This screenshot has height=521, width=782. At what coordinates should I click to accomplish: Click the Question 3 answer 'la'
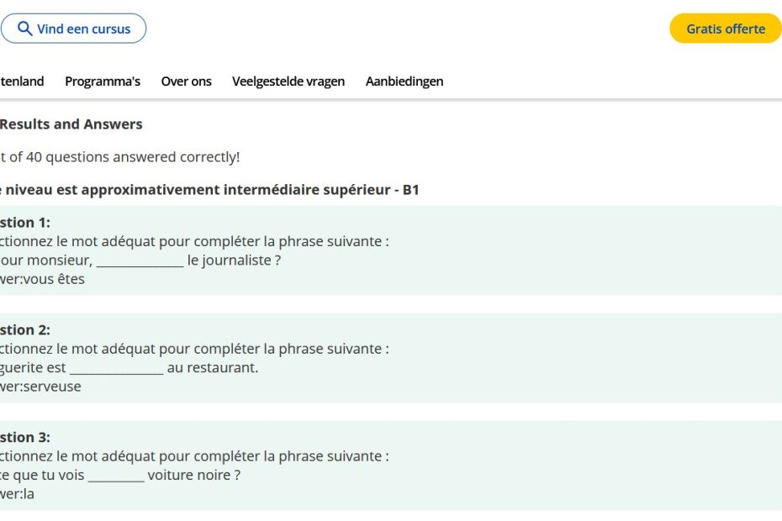29,494
